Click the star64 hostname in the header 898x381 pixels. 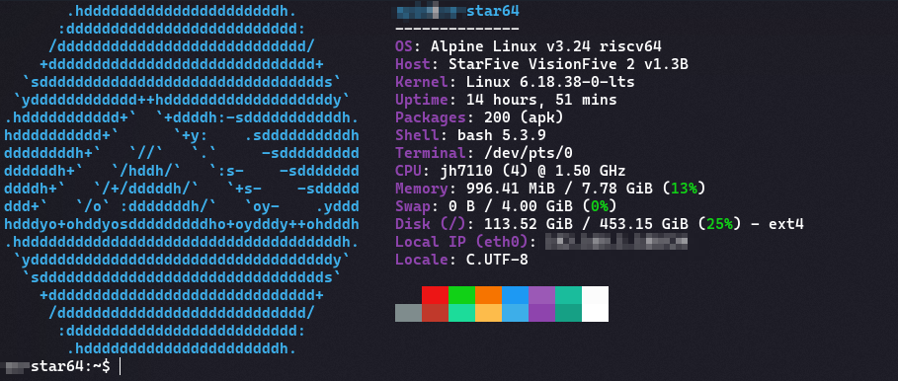[x=493, y=11]
